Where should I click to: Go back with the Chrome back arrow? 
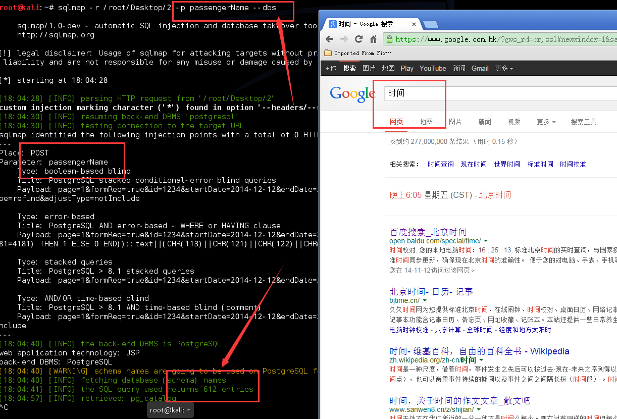[330, 39]
